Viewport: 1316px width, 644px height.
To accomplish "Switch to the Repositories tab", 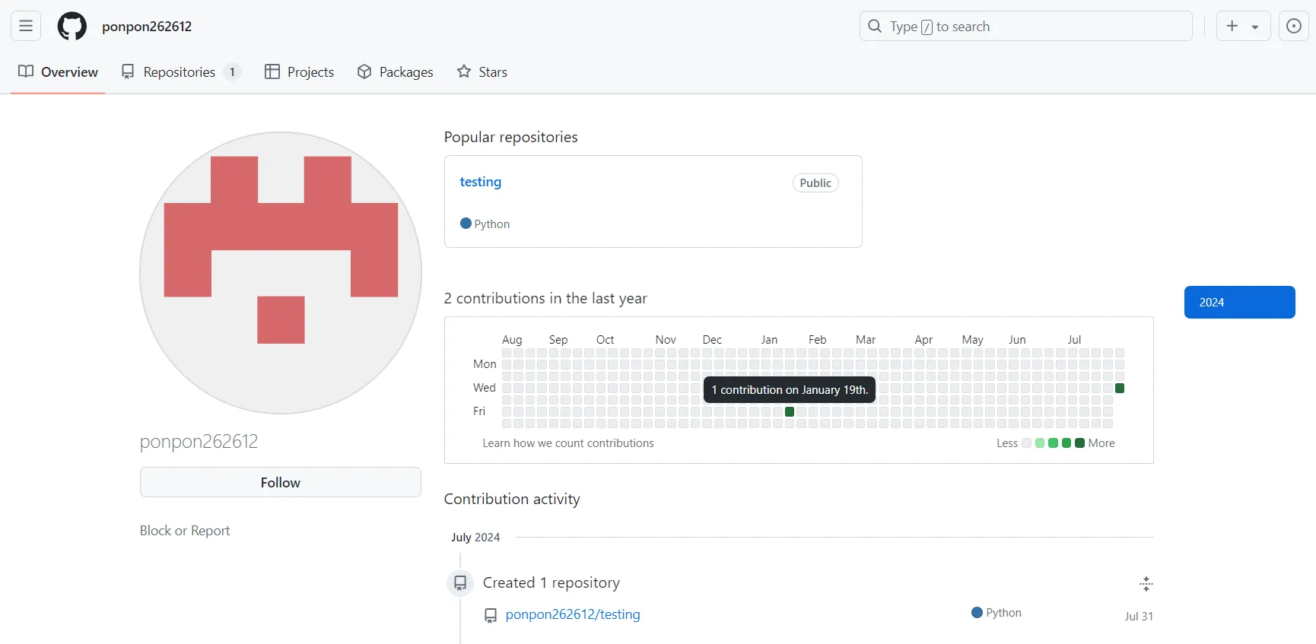I will 180,72.
